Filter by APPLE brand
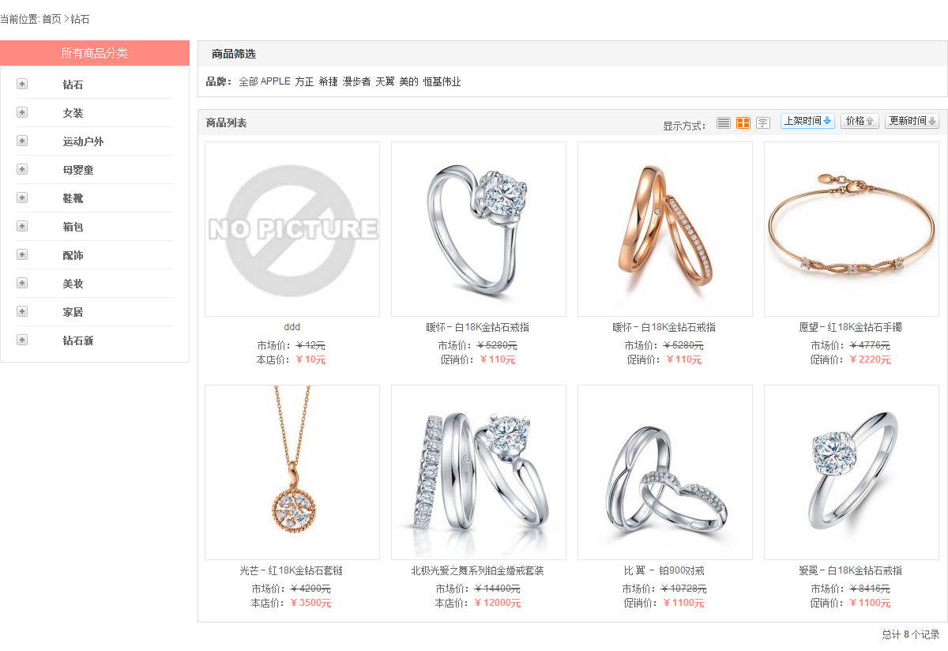Image resolution: width=948 pixels, height=651 pixels. [x=276, y=81]
